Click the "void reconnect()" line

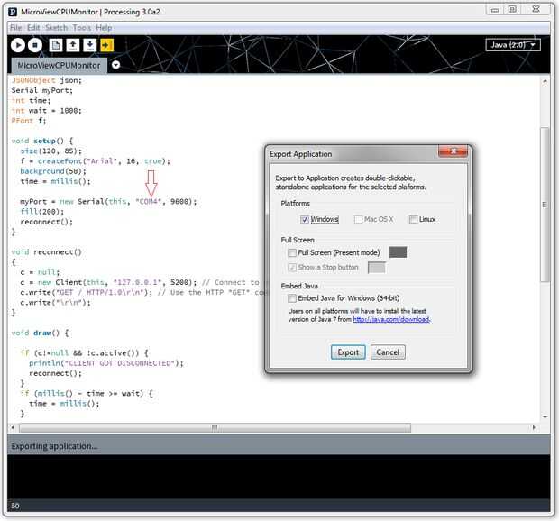[46, 252]
